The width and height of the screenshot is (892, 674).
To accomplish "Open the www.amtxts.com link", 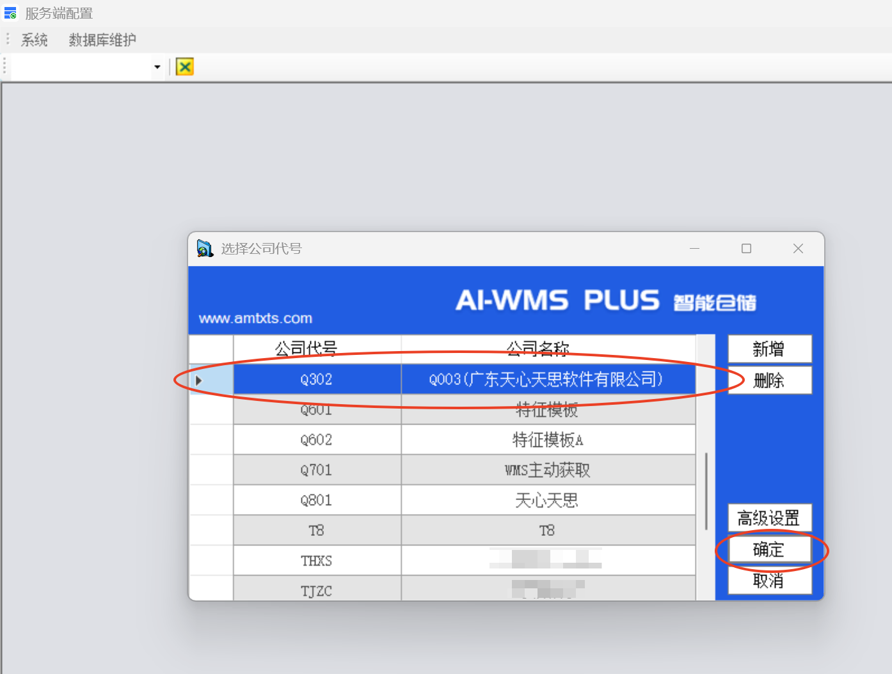I will (x=255, y=318).
